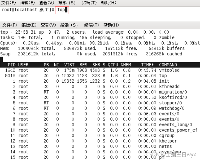Image resolution: width=200 pixels, height=160 pixels.
Task: Click '196 total' in Tasks line
Action: pos(30,38)
